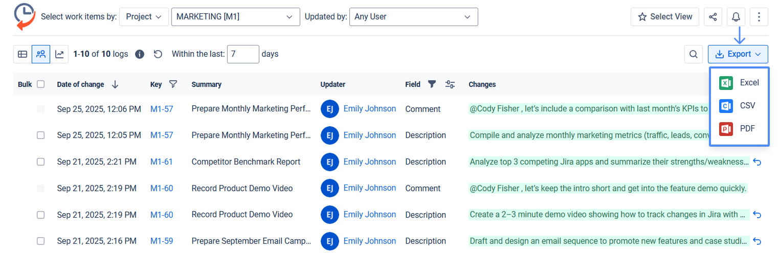This screenshot has height=253, width=779.
Task: Expand the Project selector dropdown
Action: click(144, 17)
